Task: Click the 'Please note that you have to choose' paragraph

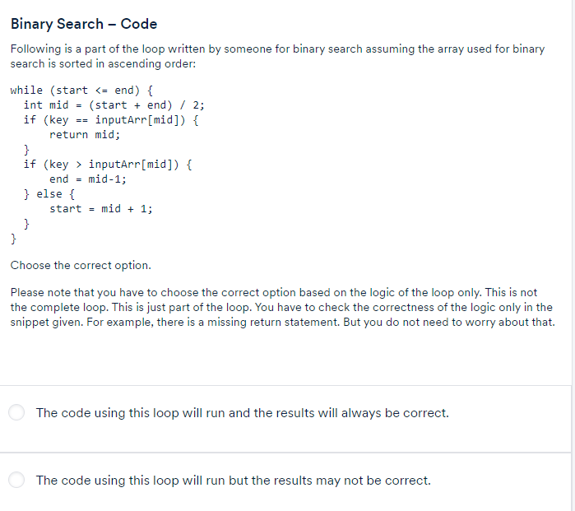Action: click(283, 308)
